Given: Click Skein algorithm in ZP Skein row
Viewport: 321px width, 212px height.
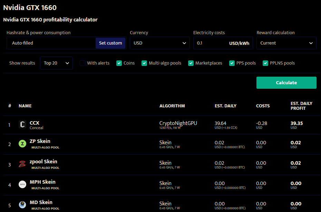Looking at the screenshot, I should coord(165,142).
